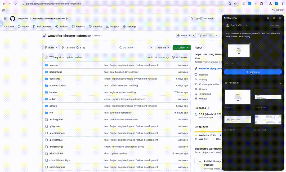Open the Issues tab
286x172 pixels.
point(23,27)
